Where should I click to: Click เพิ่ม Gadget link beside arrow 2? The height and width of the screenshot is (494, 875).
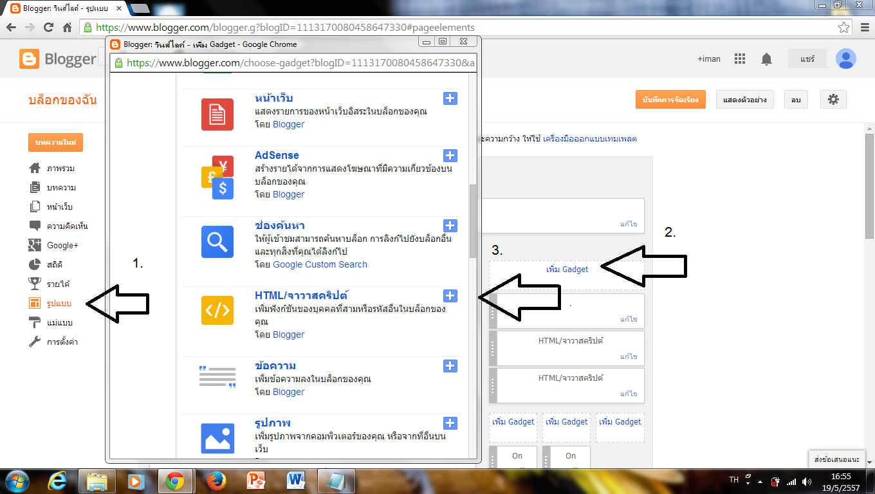click(x=567, y=270)
